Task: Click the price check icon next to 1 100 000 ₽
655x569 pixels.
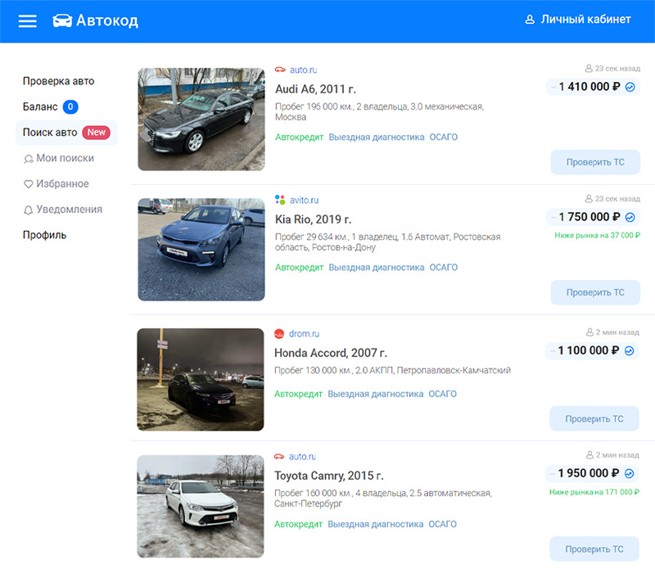Action: pyautogui.click(x=629, y=350)
